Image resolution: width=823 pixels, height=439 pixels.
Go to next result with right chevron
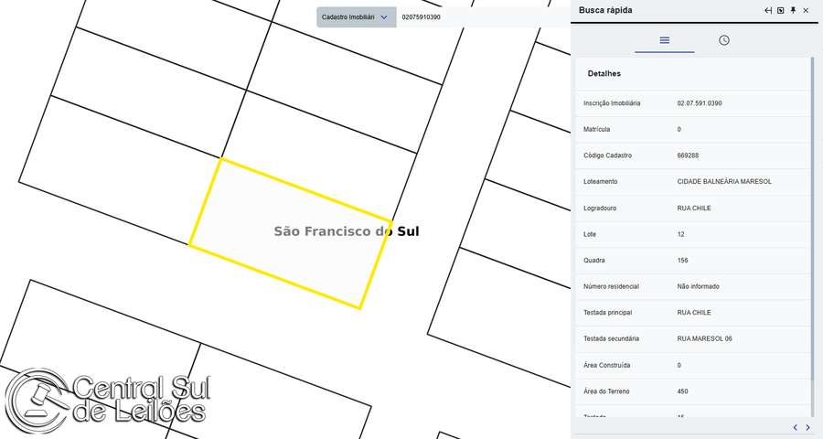coord(807,427)
